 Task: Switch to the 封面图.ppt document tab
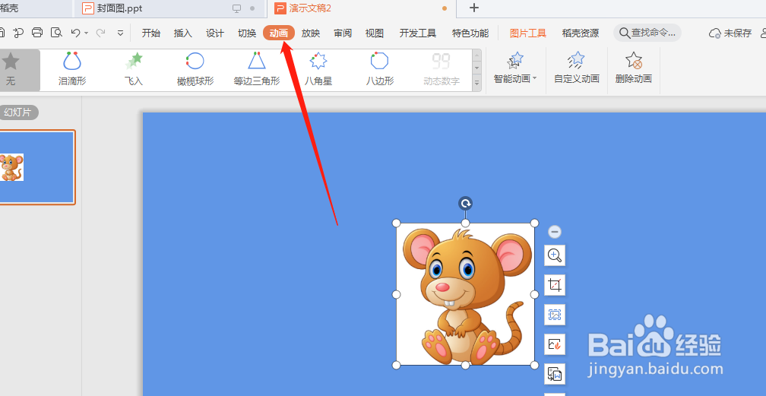[x=169, y=8]
